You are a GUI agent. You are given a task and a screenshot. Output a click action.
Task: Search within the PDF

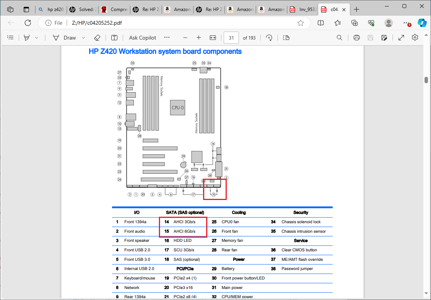340,38
